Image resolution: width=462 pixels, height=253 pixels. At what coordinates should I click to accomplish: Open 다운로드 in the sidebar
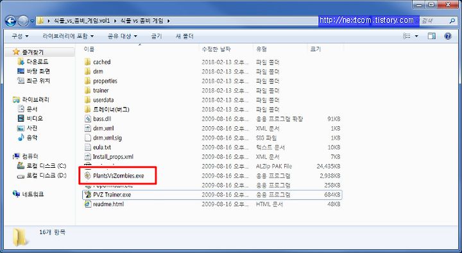point(37,61)
